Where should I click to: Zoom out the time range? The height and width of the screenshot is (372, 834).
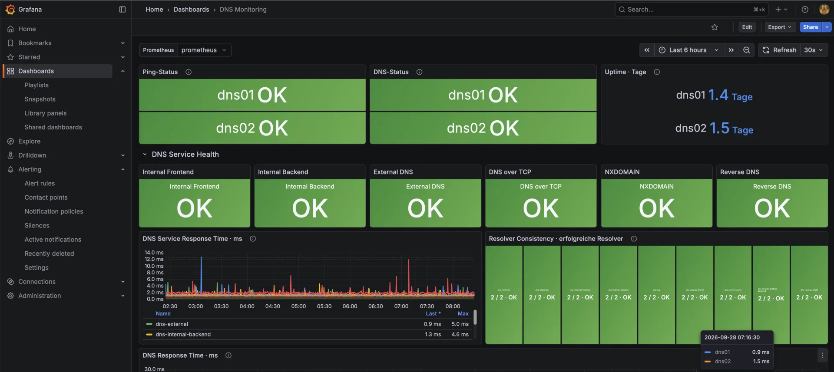(x=746, y=50)
